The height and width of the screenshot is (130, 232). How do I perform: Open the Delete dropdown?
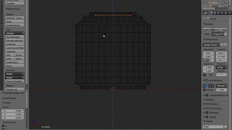pyautogui.click(x=14, y=74)
